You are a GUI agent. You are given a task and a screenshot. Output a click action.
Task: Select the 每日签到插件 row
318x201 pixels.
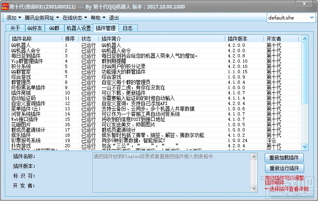155,56
